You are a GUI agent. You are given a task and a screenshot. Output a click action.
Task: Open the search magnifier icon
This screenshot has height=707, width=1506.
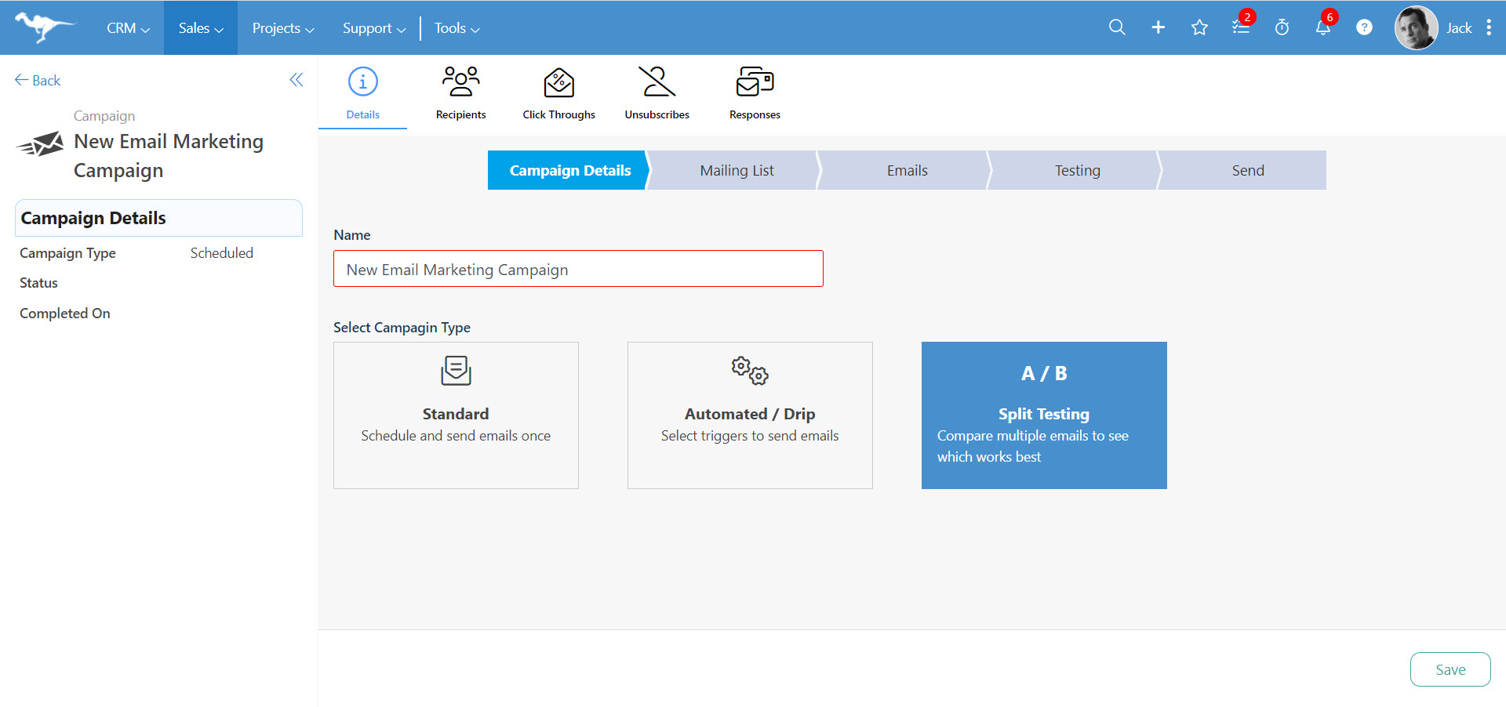pyautogui.click(x=1117, y=27)
